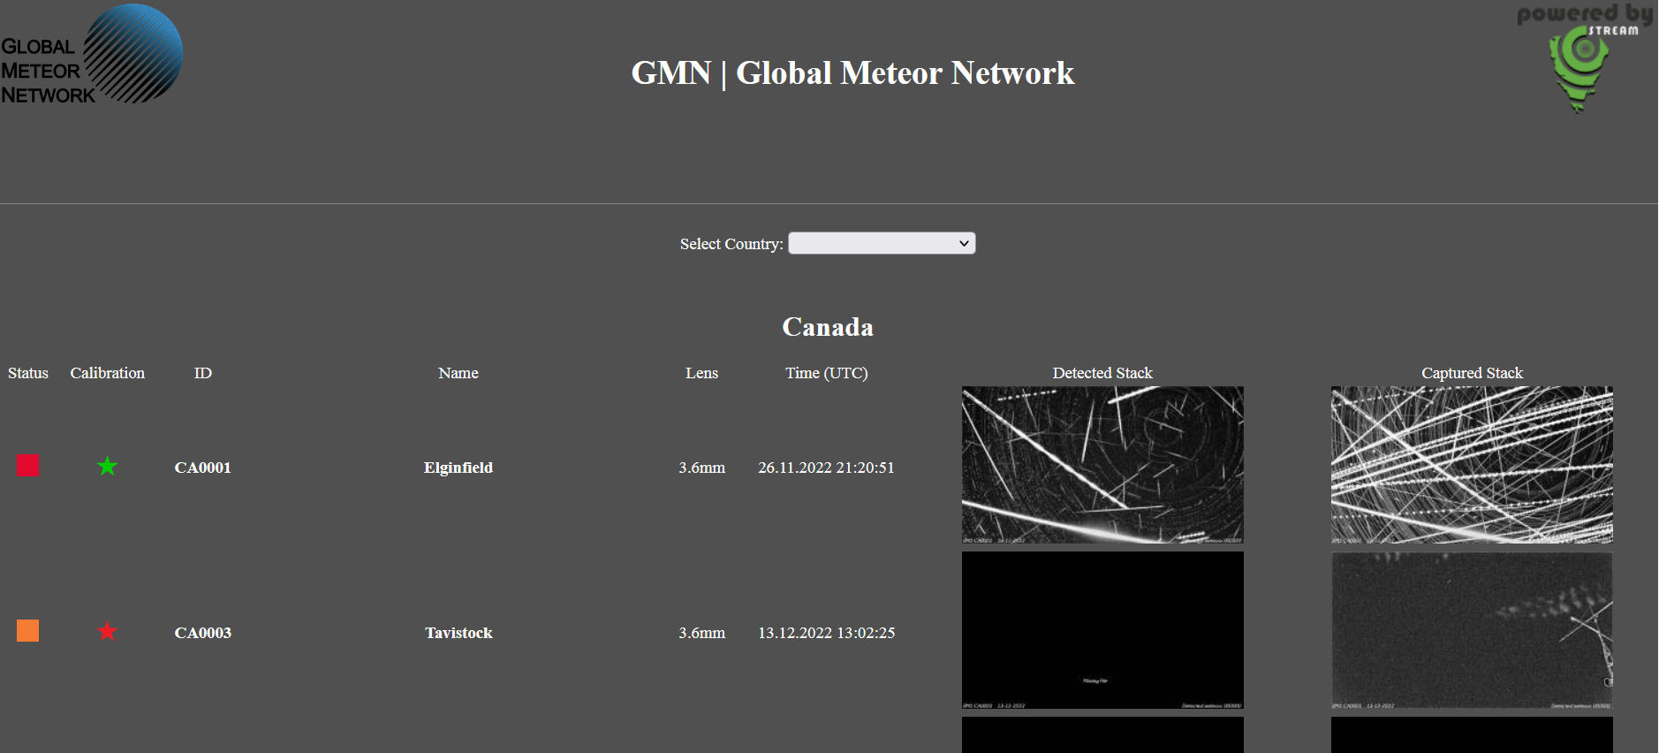
Task: Click the Lens column header
Action: point(702,373)
